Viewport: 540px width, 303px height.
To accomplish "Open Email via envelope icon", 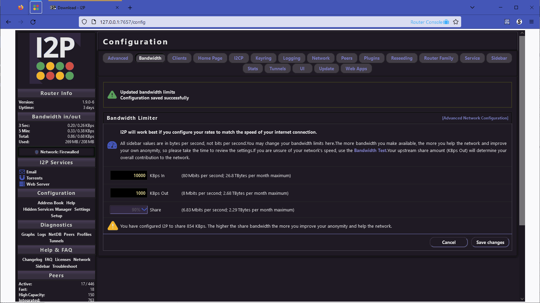I will pos(22,172).
